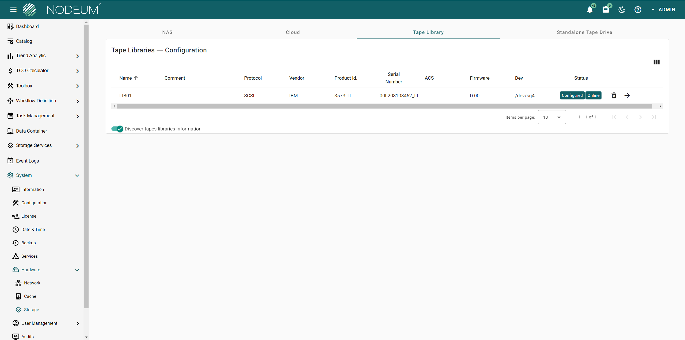Open LIB01 details with arrow icon

pyautogui.click(x=627, y=95)
